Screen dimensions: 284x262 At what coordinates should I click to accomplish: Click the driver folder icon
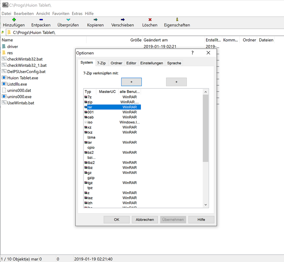coord(4,47)
